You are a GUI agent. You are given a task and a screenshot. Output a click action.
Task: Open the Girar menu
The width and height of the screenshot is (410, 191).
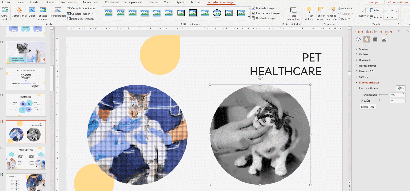(344, 19)
